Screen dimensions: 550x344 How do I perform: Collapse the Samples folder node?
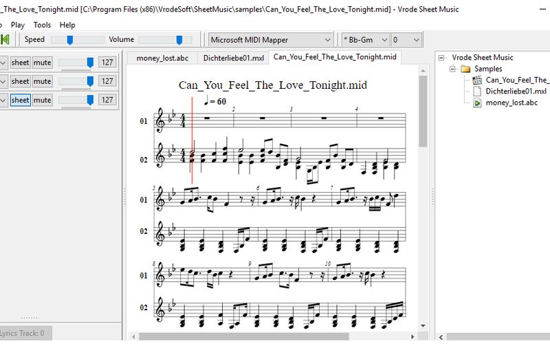coord(453,69)
